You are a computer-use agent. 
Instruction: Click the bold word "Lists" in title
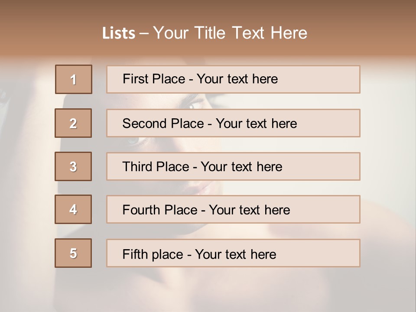pyautogui.click(x=119, y=33)
